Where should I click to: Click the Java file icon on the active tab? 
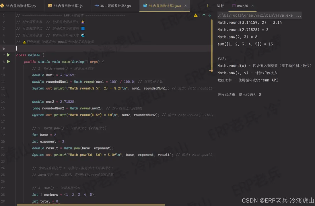coord(145,6)
